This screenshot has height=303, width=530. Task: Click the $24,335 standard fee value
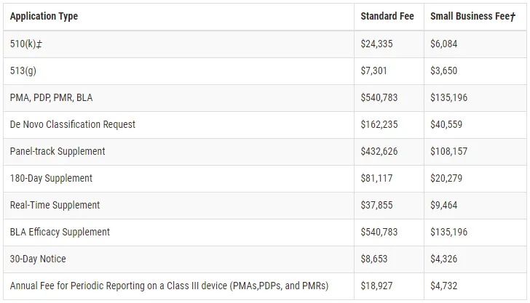point(376,44)
